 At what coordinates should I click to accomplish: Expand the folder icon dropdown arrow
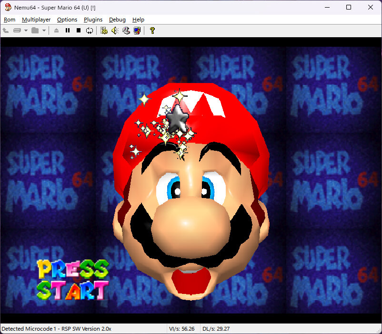[x=44, y=31]
